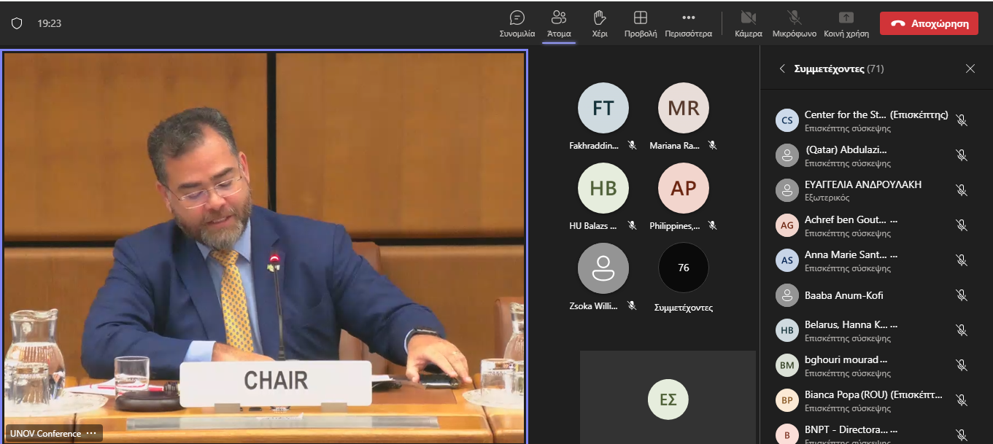993x444 pixels.
Task: Click mic icon beside Baaba Anum-Kofi
Action: (962, 295)
